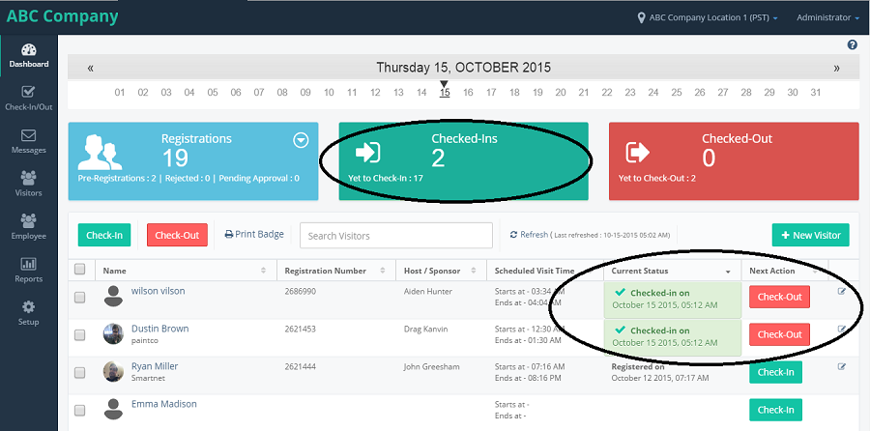The height and width of the screenshot is (431, 870).
Task: Open the Employee sidebar menu item
Action: 28,227
